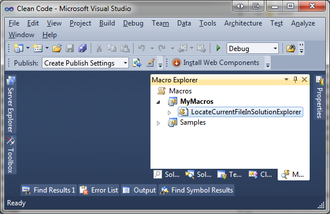330x214 pixels.
Task: Click the Find in Files binoculars icon
Action: [291, 49]
